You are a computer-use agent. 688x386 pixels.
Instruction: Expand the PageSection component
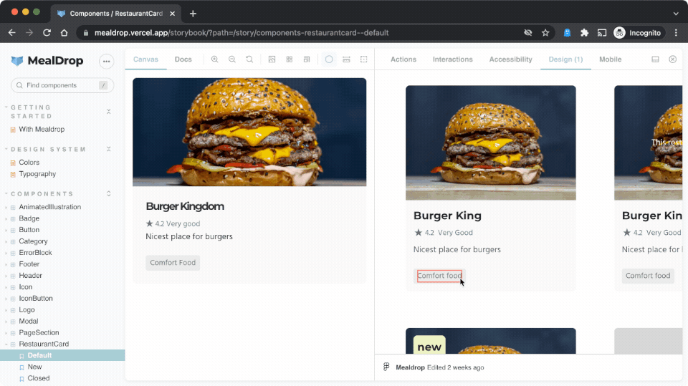[x=39, y=332]
